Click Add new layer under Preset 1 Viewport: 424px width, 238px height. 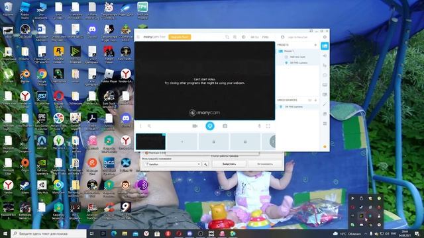point(297,57)
